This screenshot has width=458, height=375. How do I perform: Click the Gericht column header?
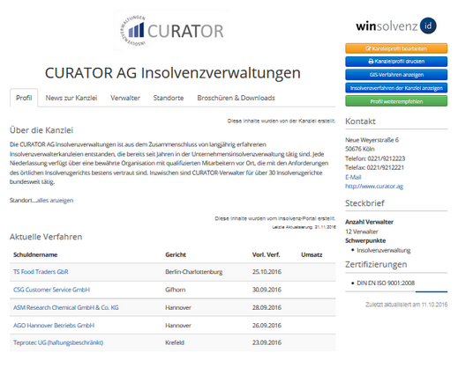tap(176, 254)
